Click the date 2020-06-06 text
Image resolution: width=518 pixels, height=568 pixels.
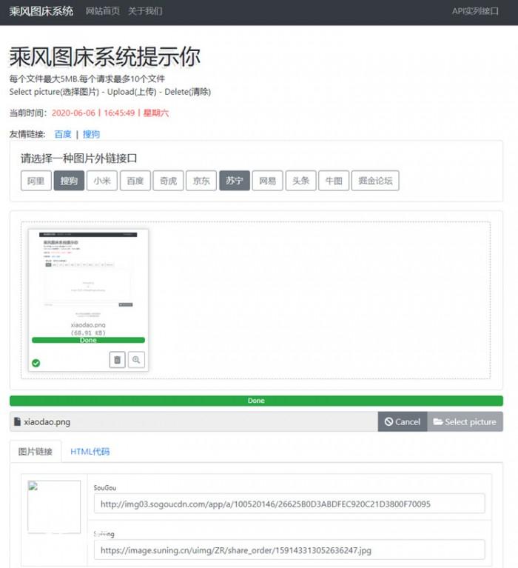click(x=73, y=113)
